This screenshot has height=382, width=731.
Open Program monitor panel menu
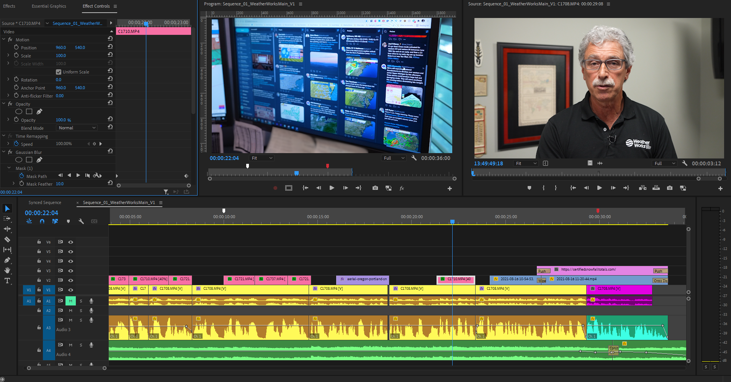301,4
